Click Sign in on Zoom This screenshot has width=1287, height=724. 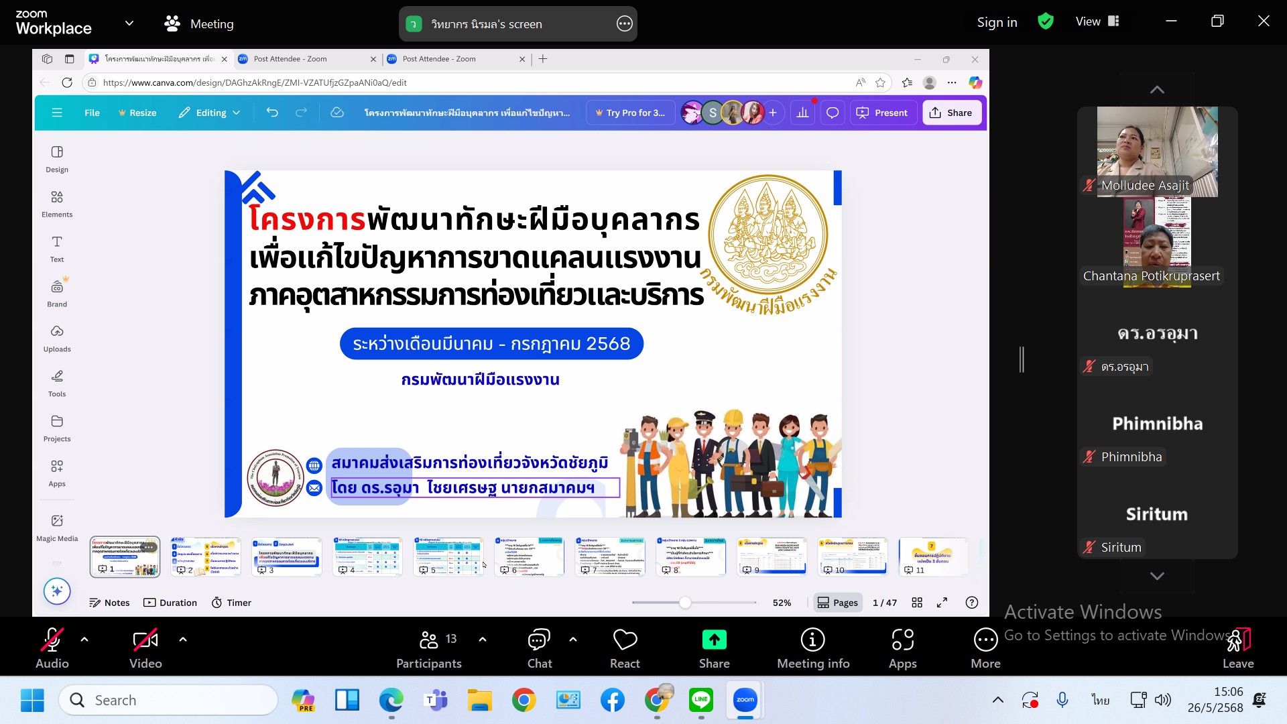[x=997, y=22]
